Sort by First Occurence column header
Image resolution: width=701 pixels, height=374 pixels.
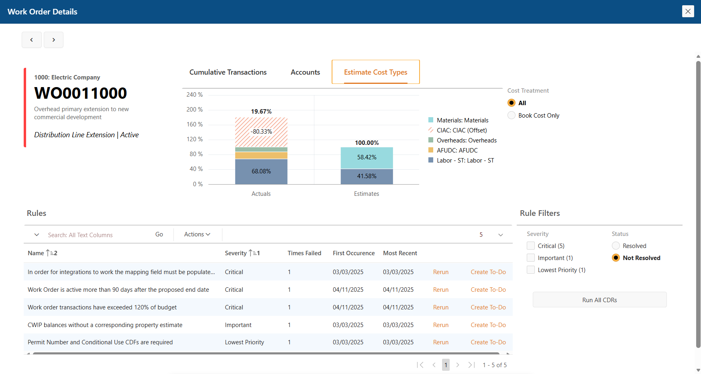pyautogui.click(x=354, y=253)
